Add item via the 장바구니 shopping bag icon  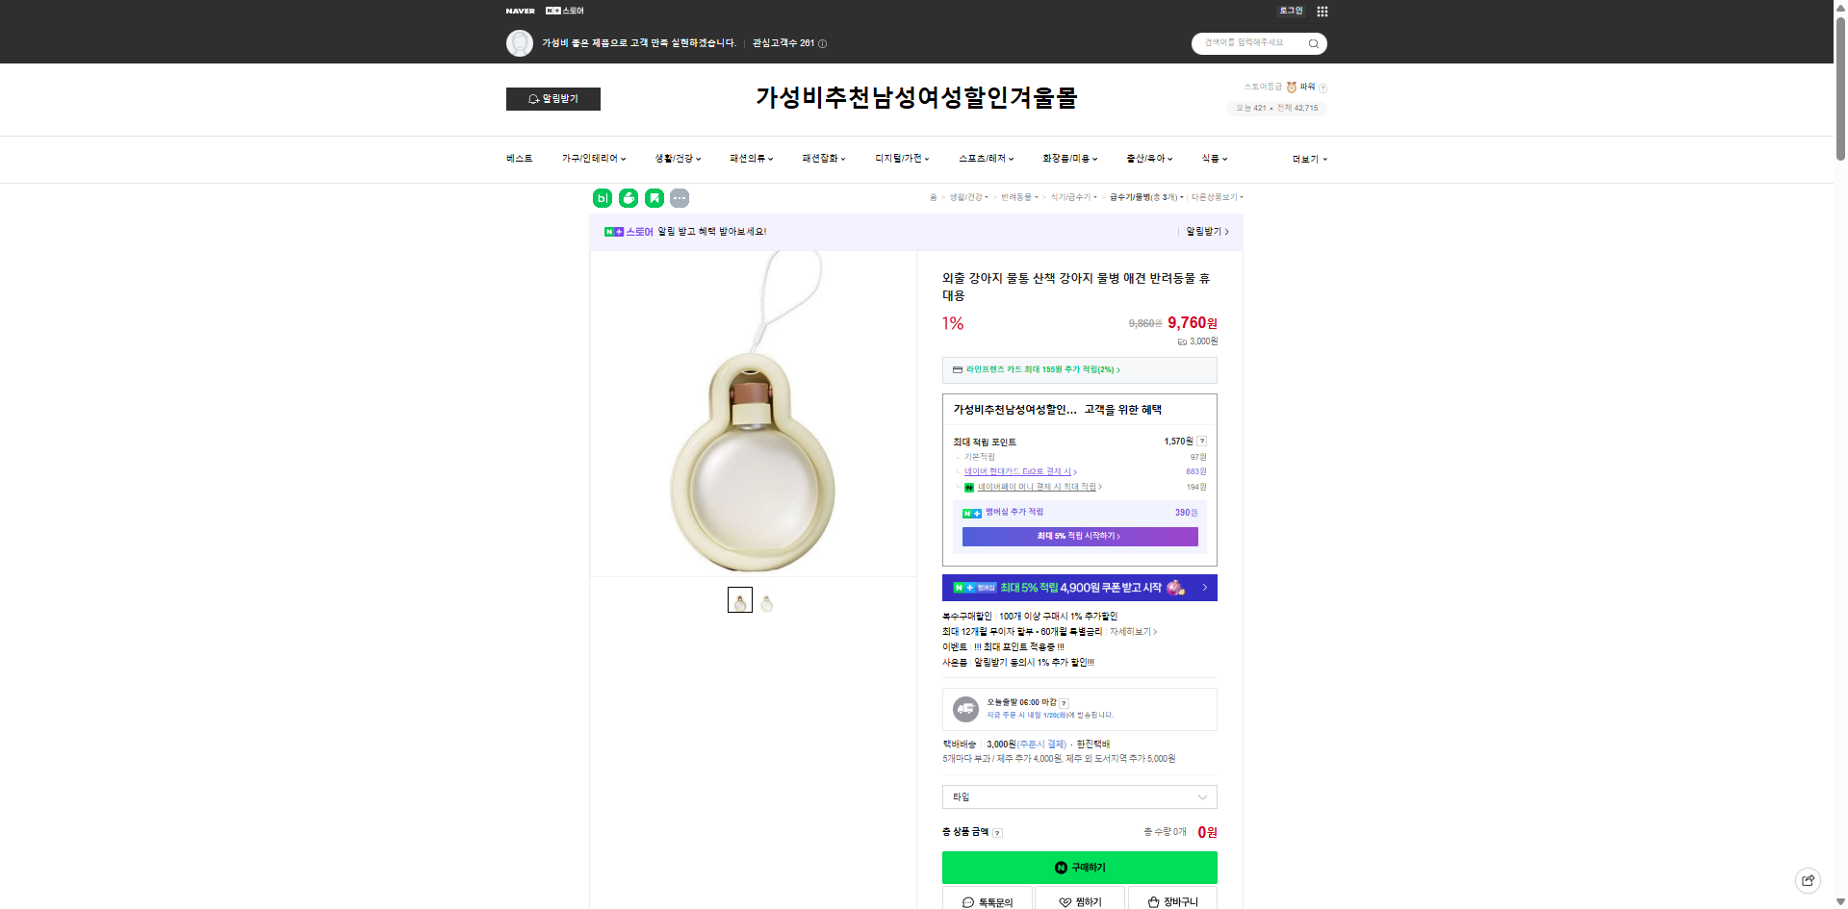pyautogui.click(x=1172, y=900)
